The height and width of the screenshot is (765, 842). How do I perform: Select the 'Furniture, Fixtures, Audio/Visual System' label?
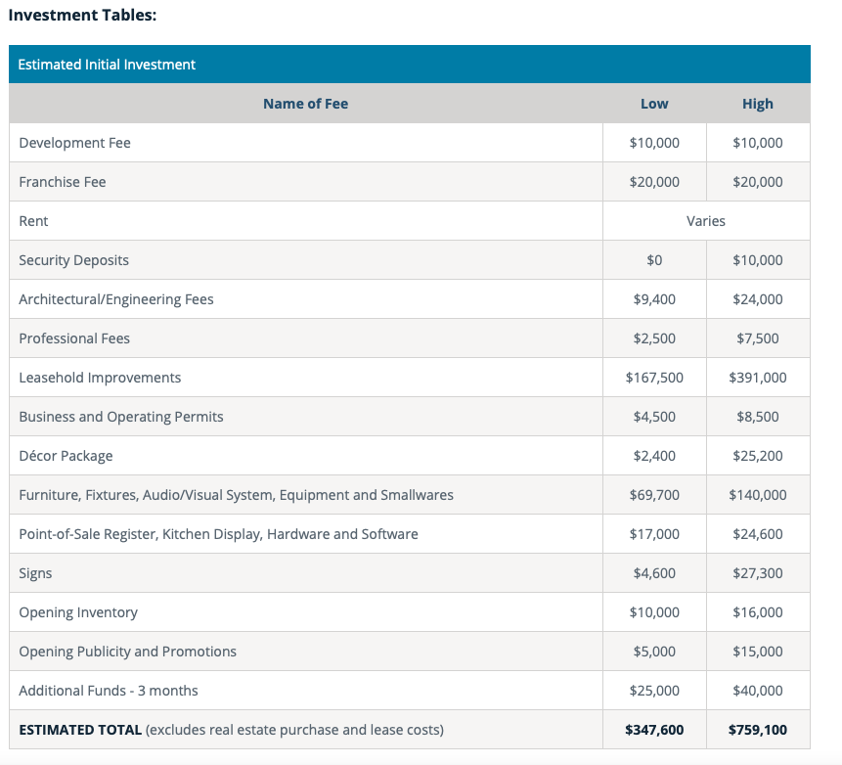[237, 495]
